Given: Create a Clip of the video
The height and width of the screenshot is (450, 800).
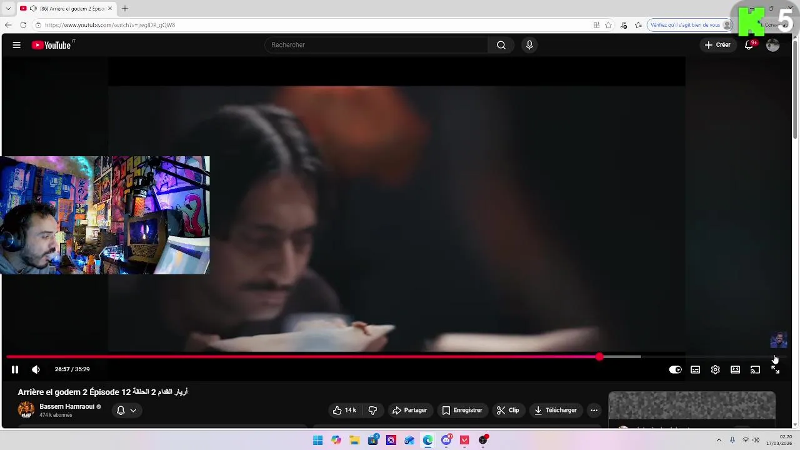Looking at the screenshot, I should 508,410.
